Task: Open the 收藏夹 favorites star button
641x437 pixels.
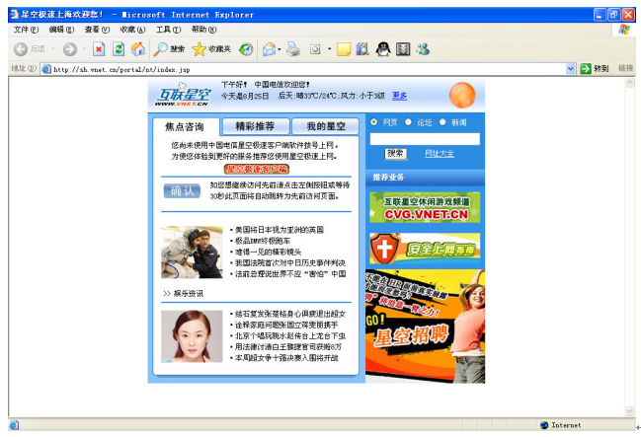Action: point(211,49)
